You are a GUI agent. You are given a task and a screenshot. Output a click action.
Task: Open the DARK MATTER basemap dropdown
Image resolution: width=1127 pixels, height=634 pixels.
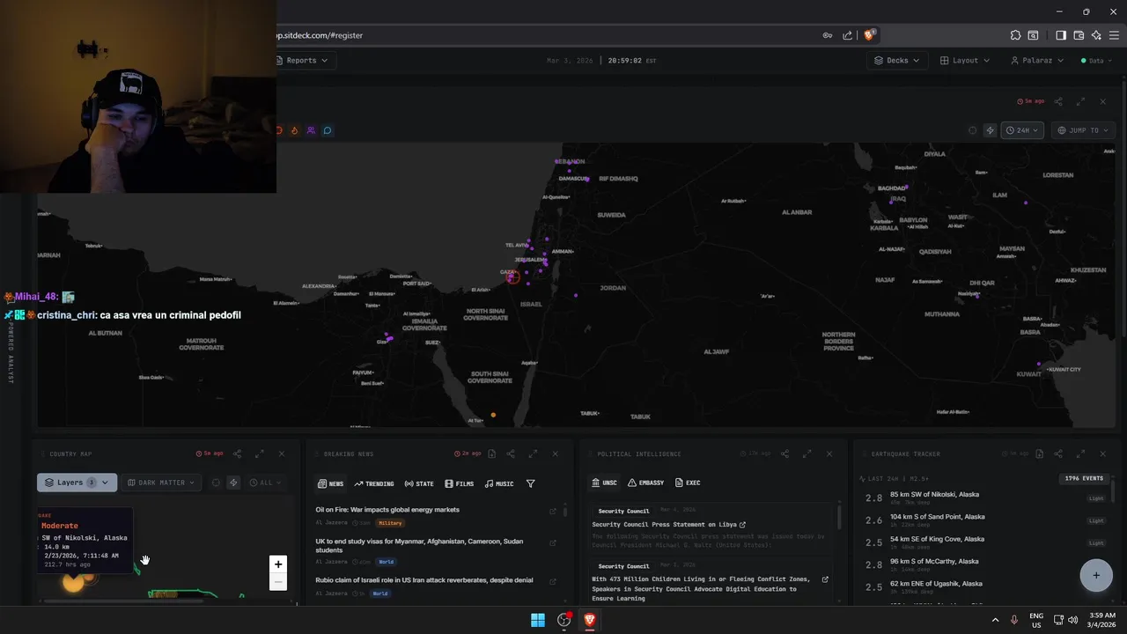coord(161,483)
